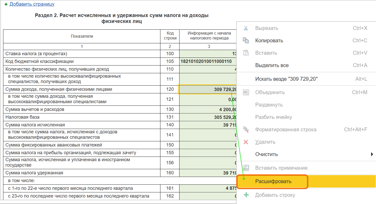Click the row code 156
Image resolution: width=376 pixels, height=204 pixels.
170,163
